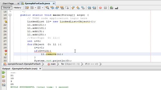Select Output - EjemploForEach (run) tab

[20, 69]
